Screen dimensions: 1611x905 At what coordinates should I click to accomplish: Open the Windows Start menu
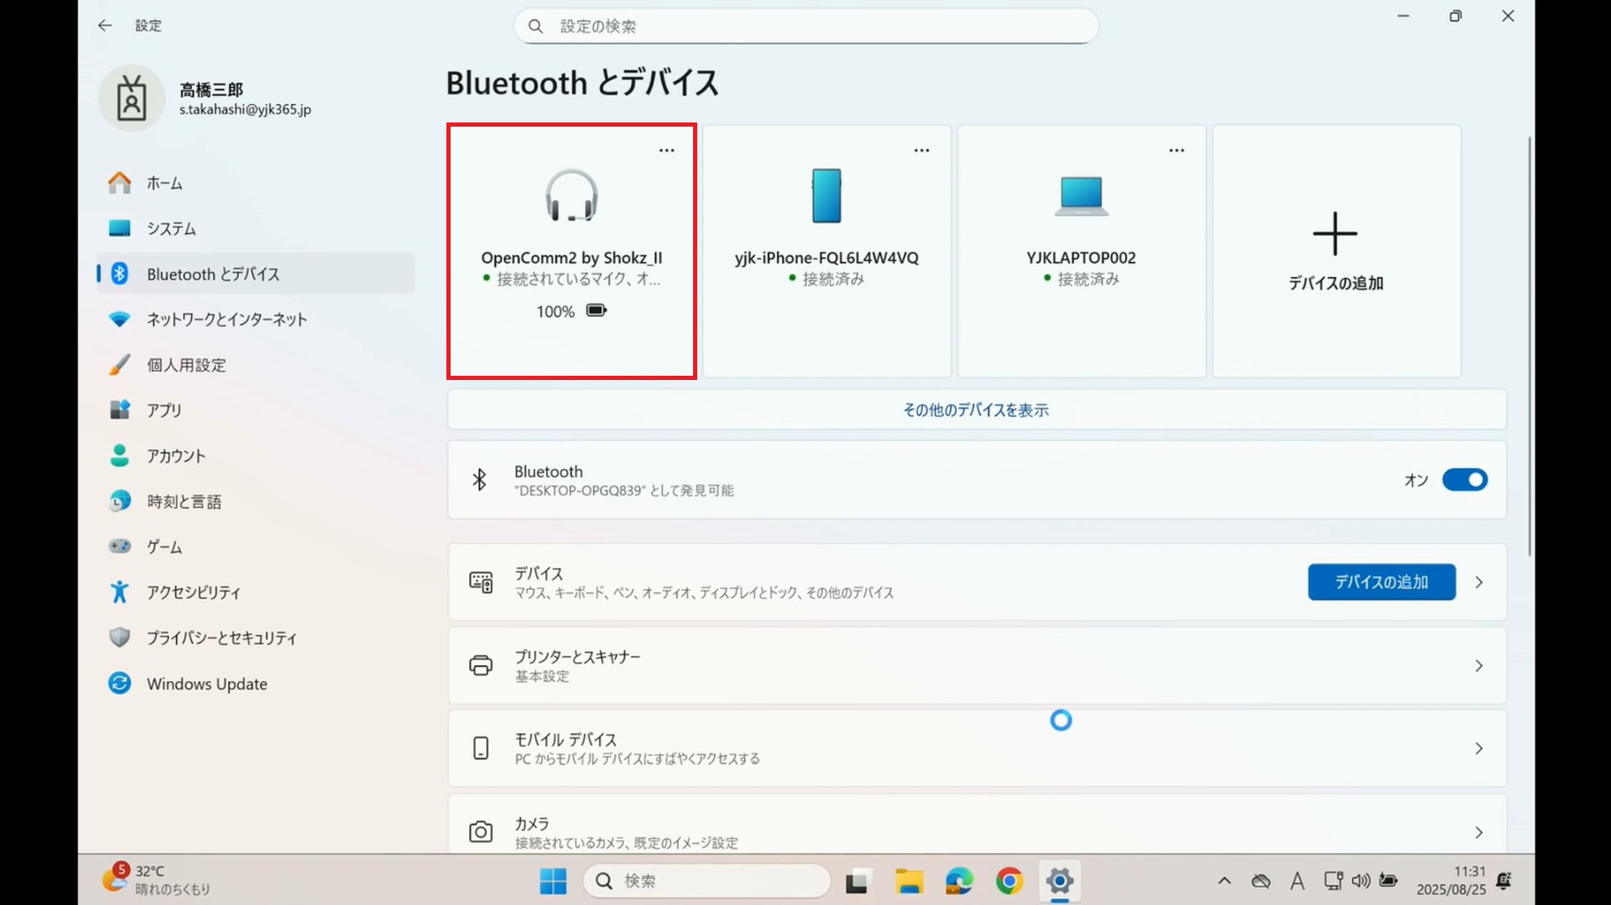553,881
